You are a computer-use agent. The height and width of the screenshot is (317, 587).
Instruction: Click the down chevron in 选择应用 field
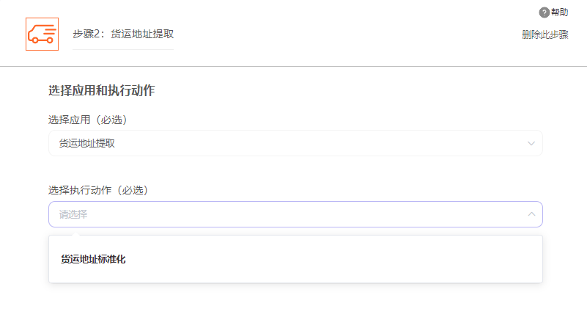(531, 143)
